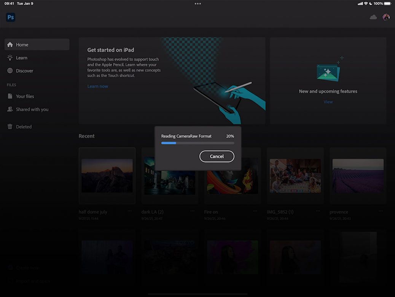Click the "New and upcoming features" title
Screen dimensions: 395x297
(x=328, y=91)
